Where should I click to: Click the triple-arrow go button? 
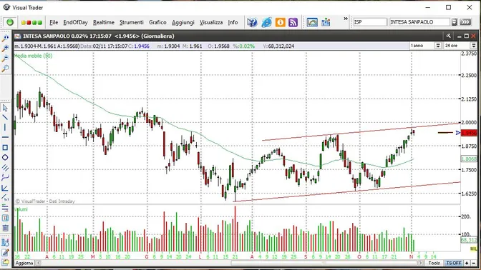click(465, 22)
